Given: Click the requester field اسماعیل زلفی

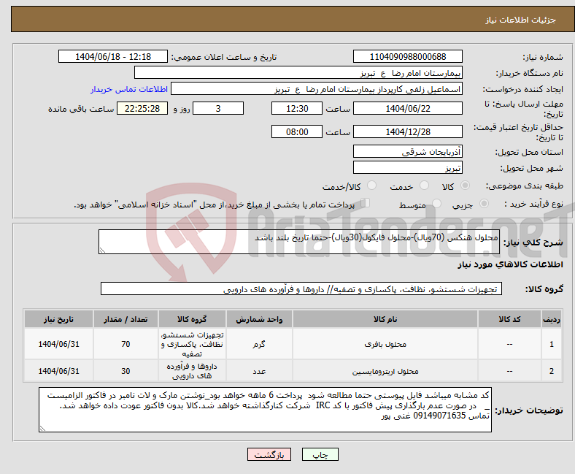Looking at the screenshot, I should pyautogui.click(x=317, y=89).
